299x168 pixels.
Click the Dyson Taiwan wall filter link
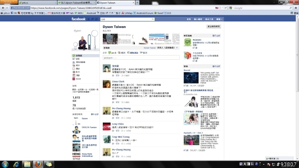coord(149,48)
